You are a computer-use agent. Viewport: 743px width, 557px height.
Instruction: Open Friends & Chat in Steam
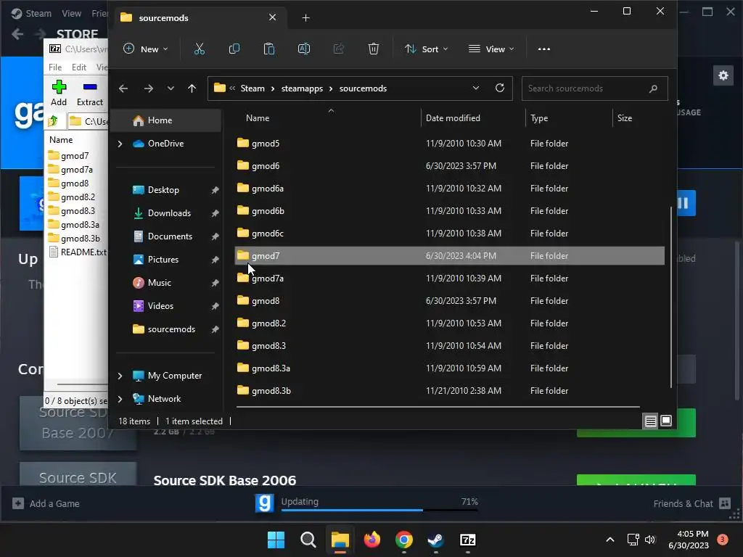[x=691, y=503]
